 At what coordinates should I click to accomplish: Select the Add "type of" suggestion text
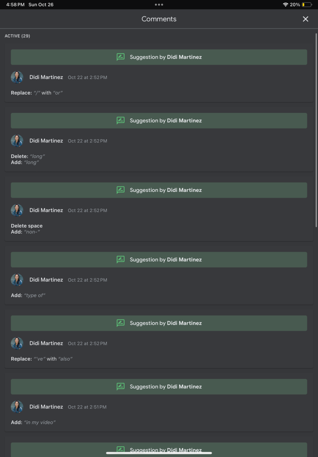tap(28, 295)
